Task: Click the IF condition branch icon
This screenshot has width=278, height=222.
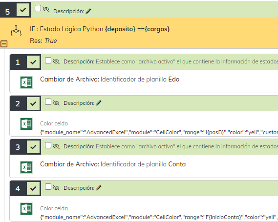Action: (x=16, y=30)
